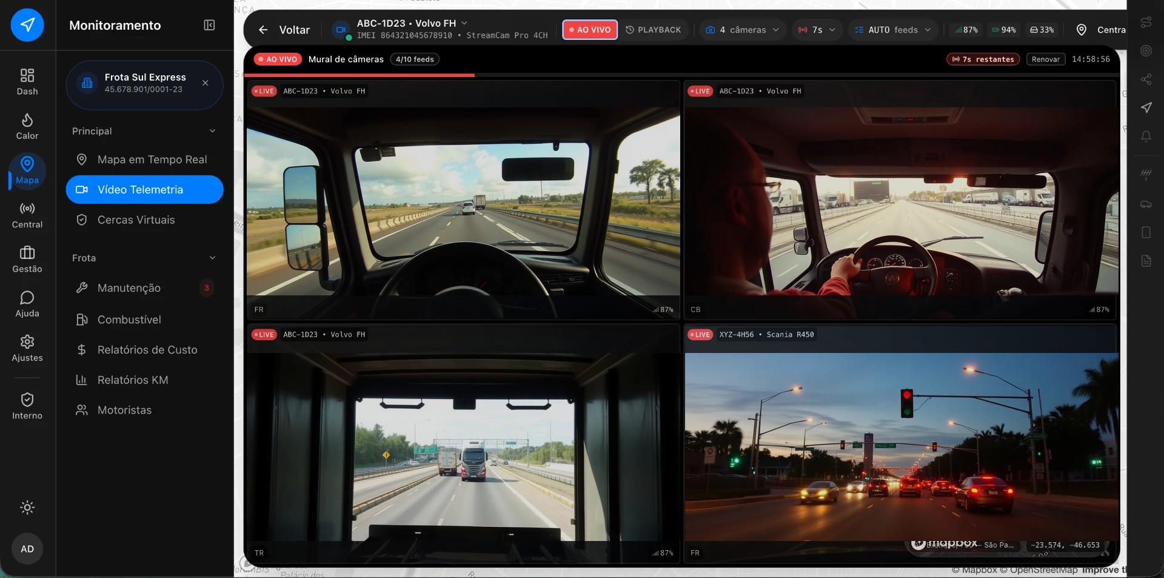Click the document icon in right rail
The image size is (1164, 578).
pyautogui.click(x=1146, y=261)
